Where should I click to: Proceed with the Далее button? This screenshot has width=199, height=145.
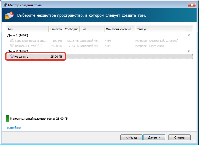(154, 137)
